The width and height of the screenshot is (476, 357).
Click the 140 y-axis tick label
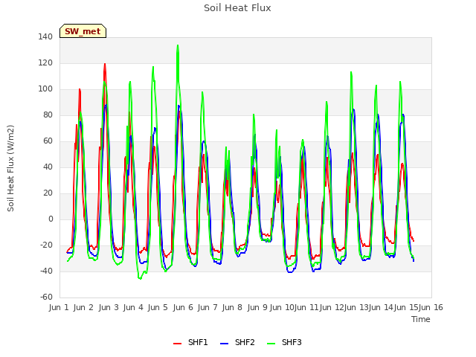(x=45, y=36)
